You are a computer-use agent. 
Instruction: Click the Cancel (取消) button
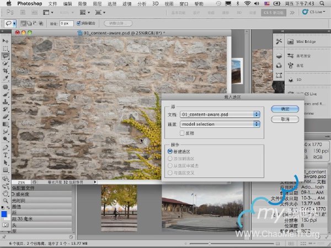coord(285,119)
